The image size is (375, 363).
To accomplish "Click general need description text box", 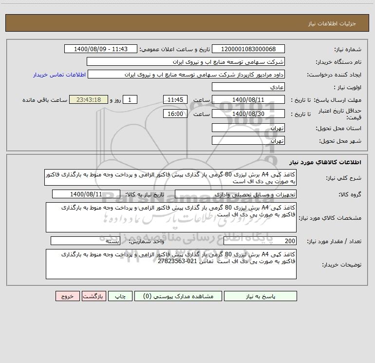I will [x=170, y=177].
